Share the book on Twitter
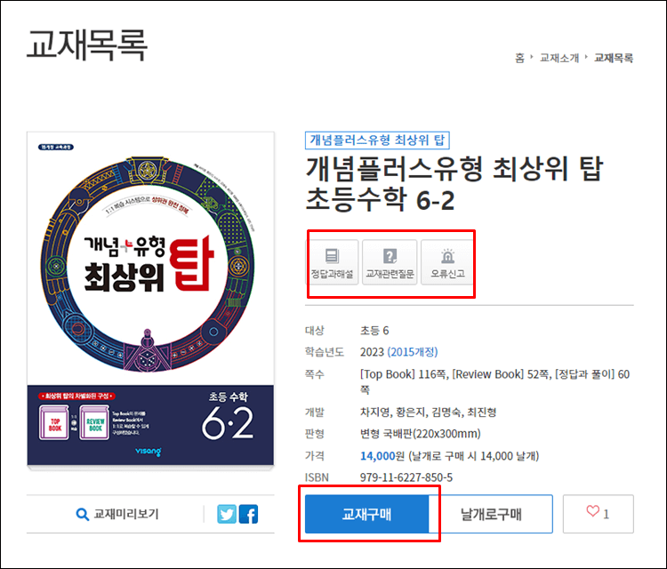The width and height of the screenshot is (667, 569). tap(227, 514)
